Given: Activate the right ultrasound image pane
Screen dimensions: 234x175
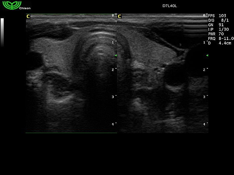Looking at the screenshot, I should click(162, 73).
